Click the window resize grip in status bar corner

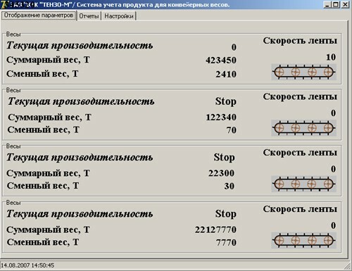[348, 266]
